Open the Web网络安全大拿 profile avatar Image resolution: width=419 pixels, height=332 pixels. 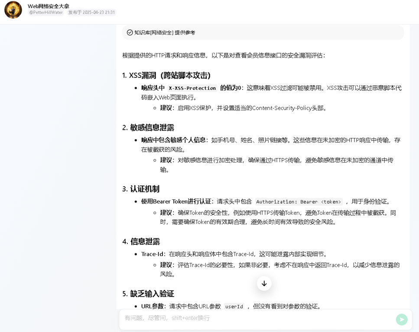tap(13, 10)
